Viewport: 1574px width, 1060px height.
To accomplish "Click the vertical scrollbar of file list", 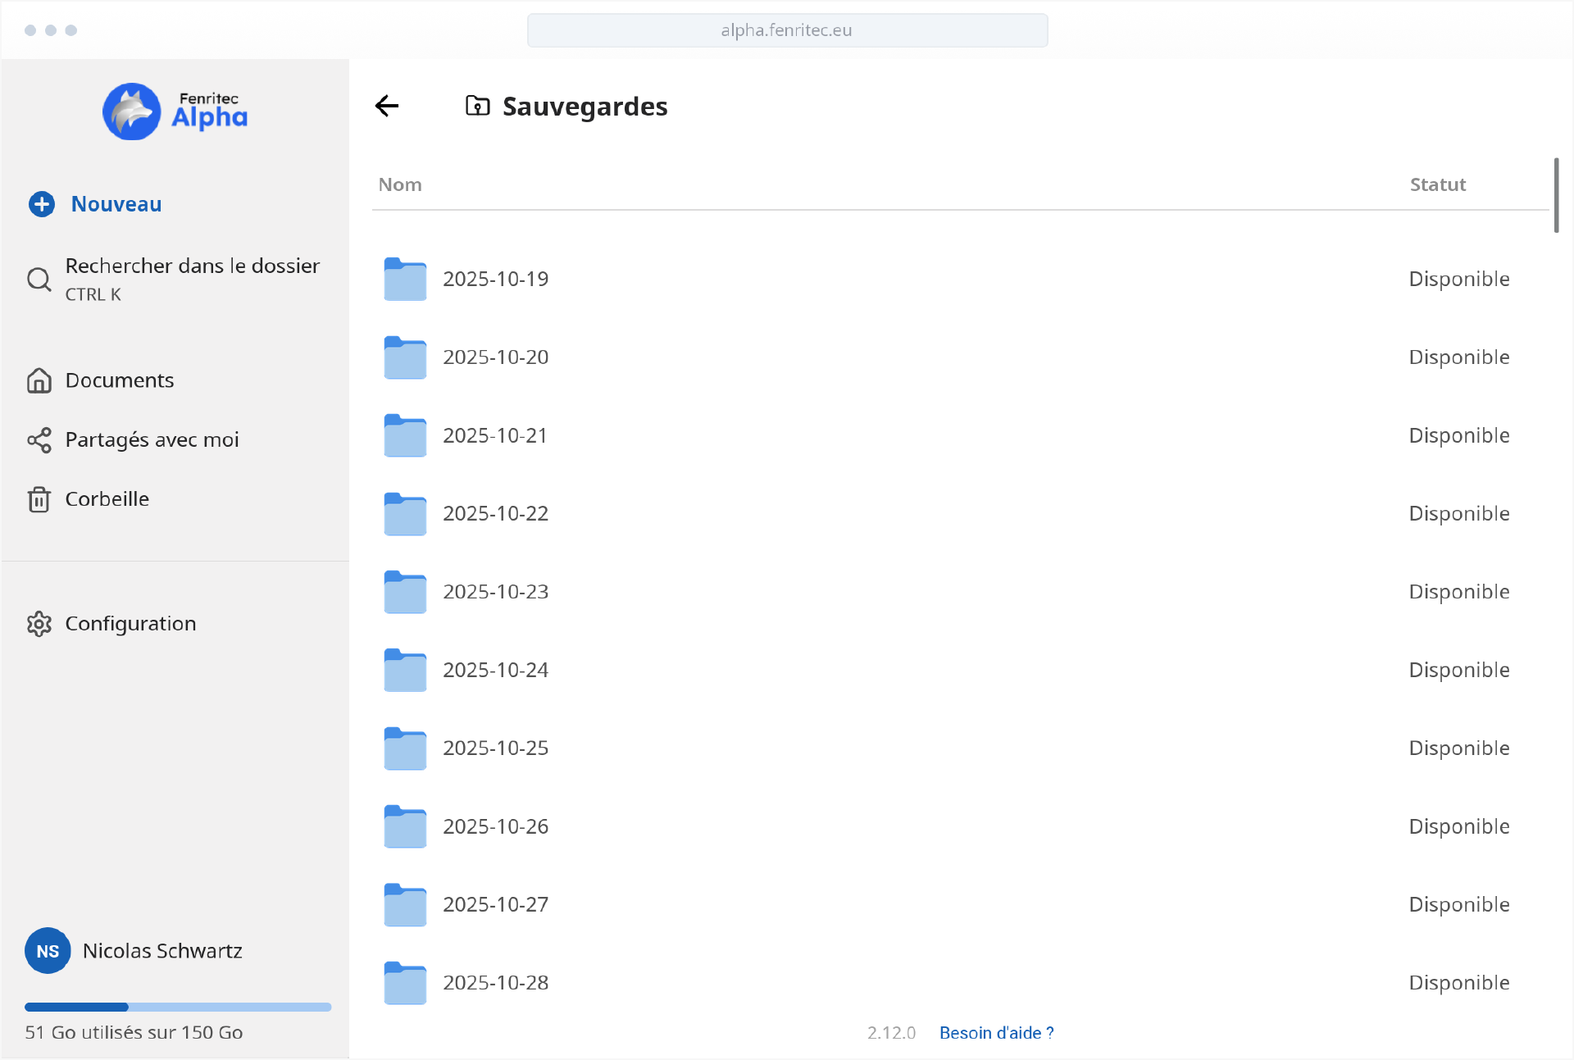I will [x=1556, y=195].
